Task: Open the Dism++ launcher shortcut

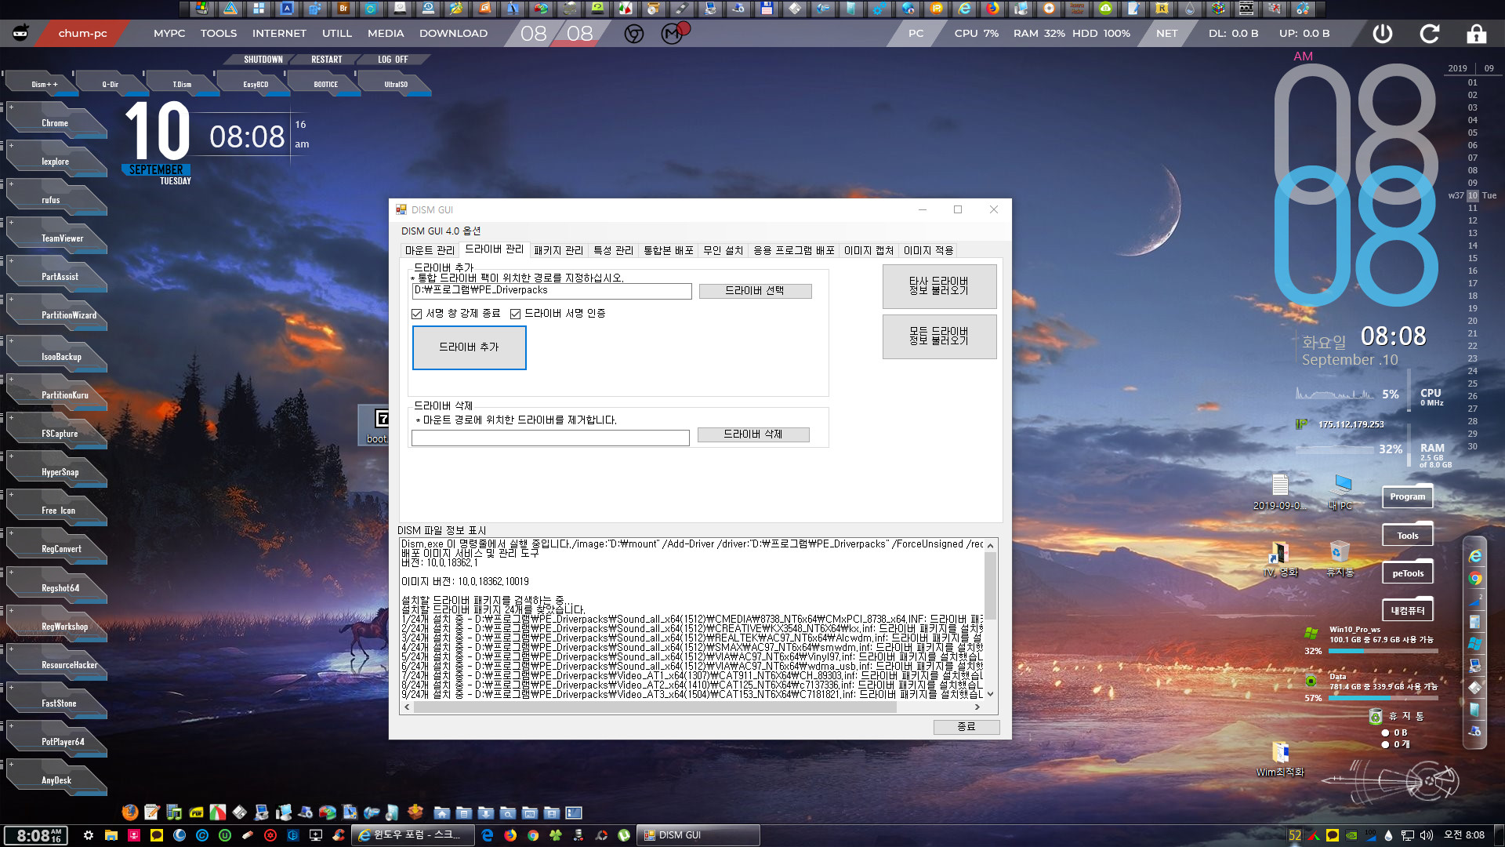Action: coord(42,84)
